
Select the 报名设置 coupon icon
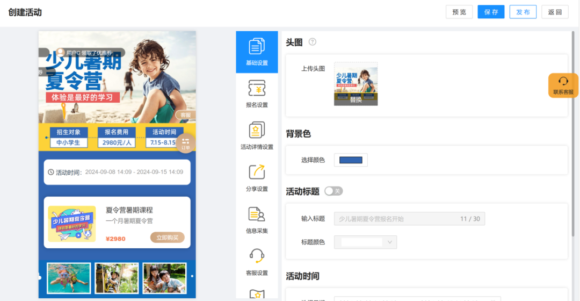pos(257,88)
